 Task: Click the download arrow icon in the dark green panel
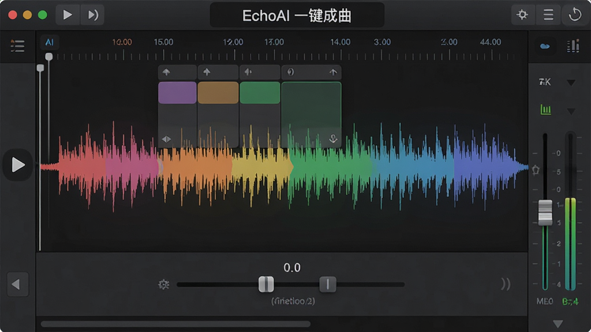pos(333,139)
